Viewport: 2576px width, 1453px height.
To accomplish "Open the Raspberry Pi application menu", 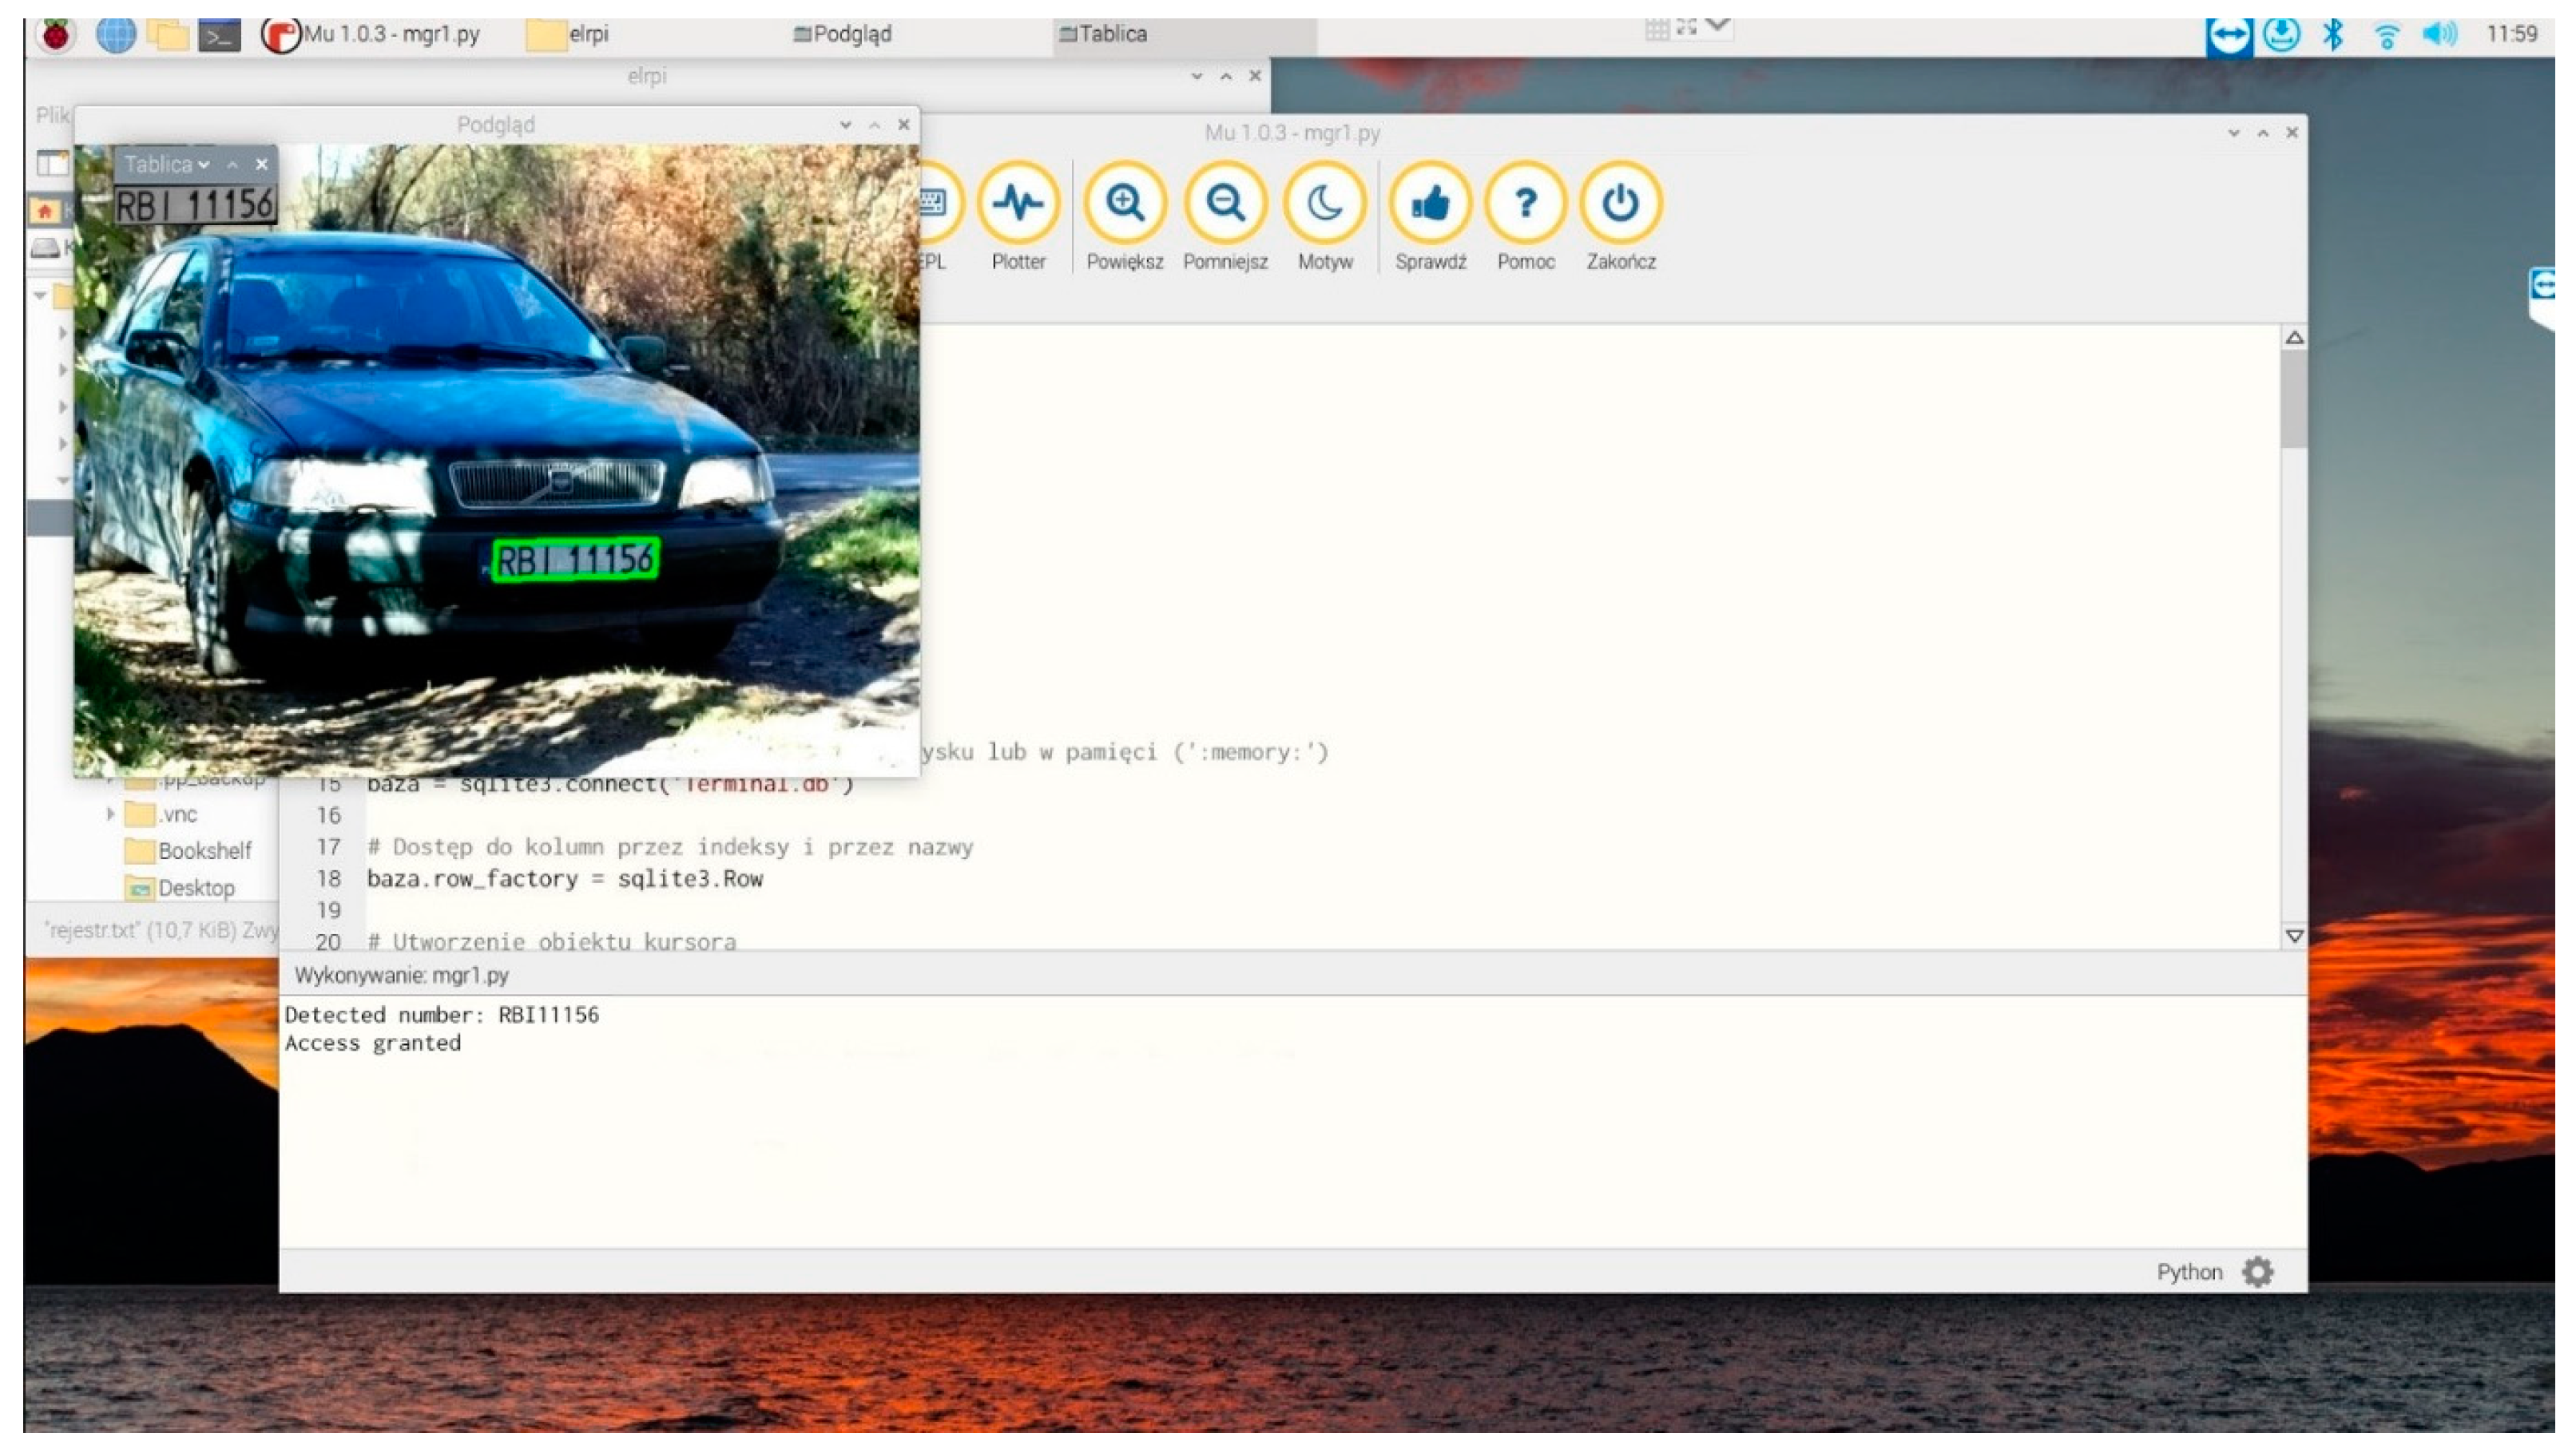I will (57, 33).
